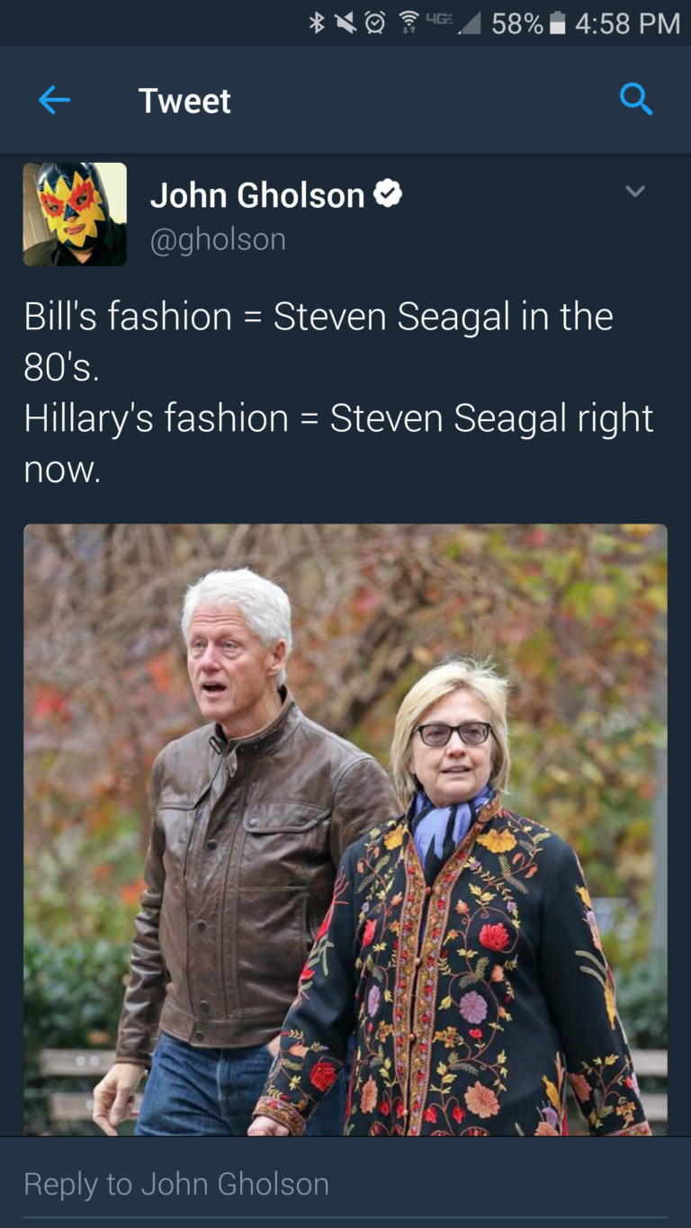
Task: Tap the 4G network indicator
Action: click(x=441, y=20)
